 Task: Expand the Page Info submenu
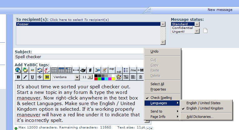tap(162, 117)
